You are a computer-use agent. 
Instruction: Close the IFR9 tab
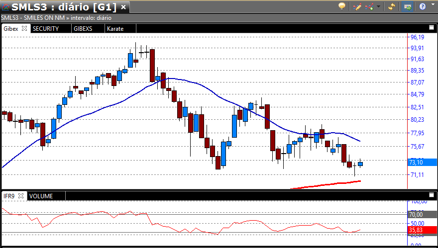pyautogui.click(x=21, y=196)
